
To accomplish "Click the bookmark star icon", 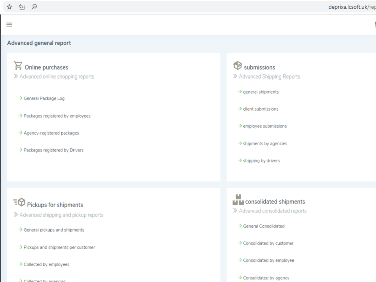I will 9,7.
